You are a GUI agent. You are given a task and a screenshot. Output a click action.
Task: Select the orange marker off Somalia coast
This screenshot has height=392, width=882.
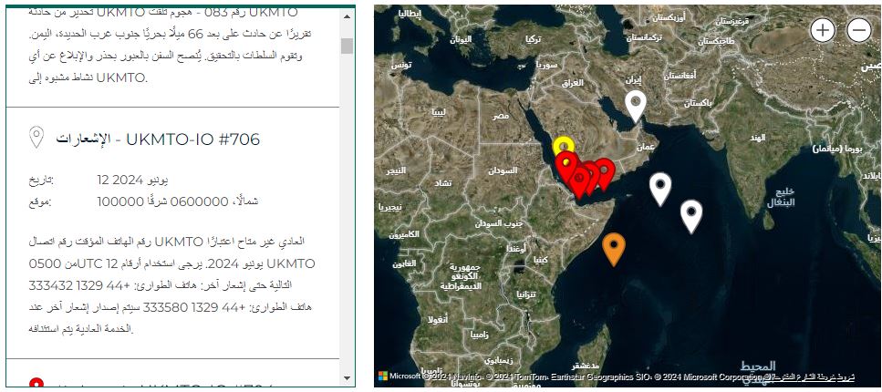point(614,249)
